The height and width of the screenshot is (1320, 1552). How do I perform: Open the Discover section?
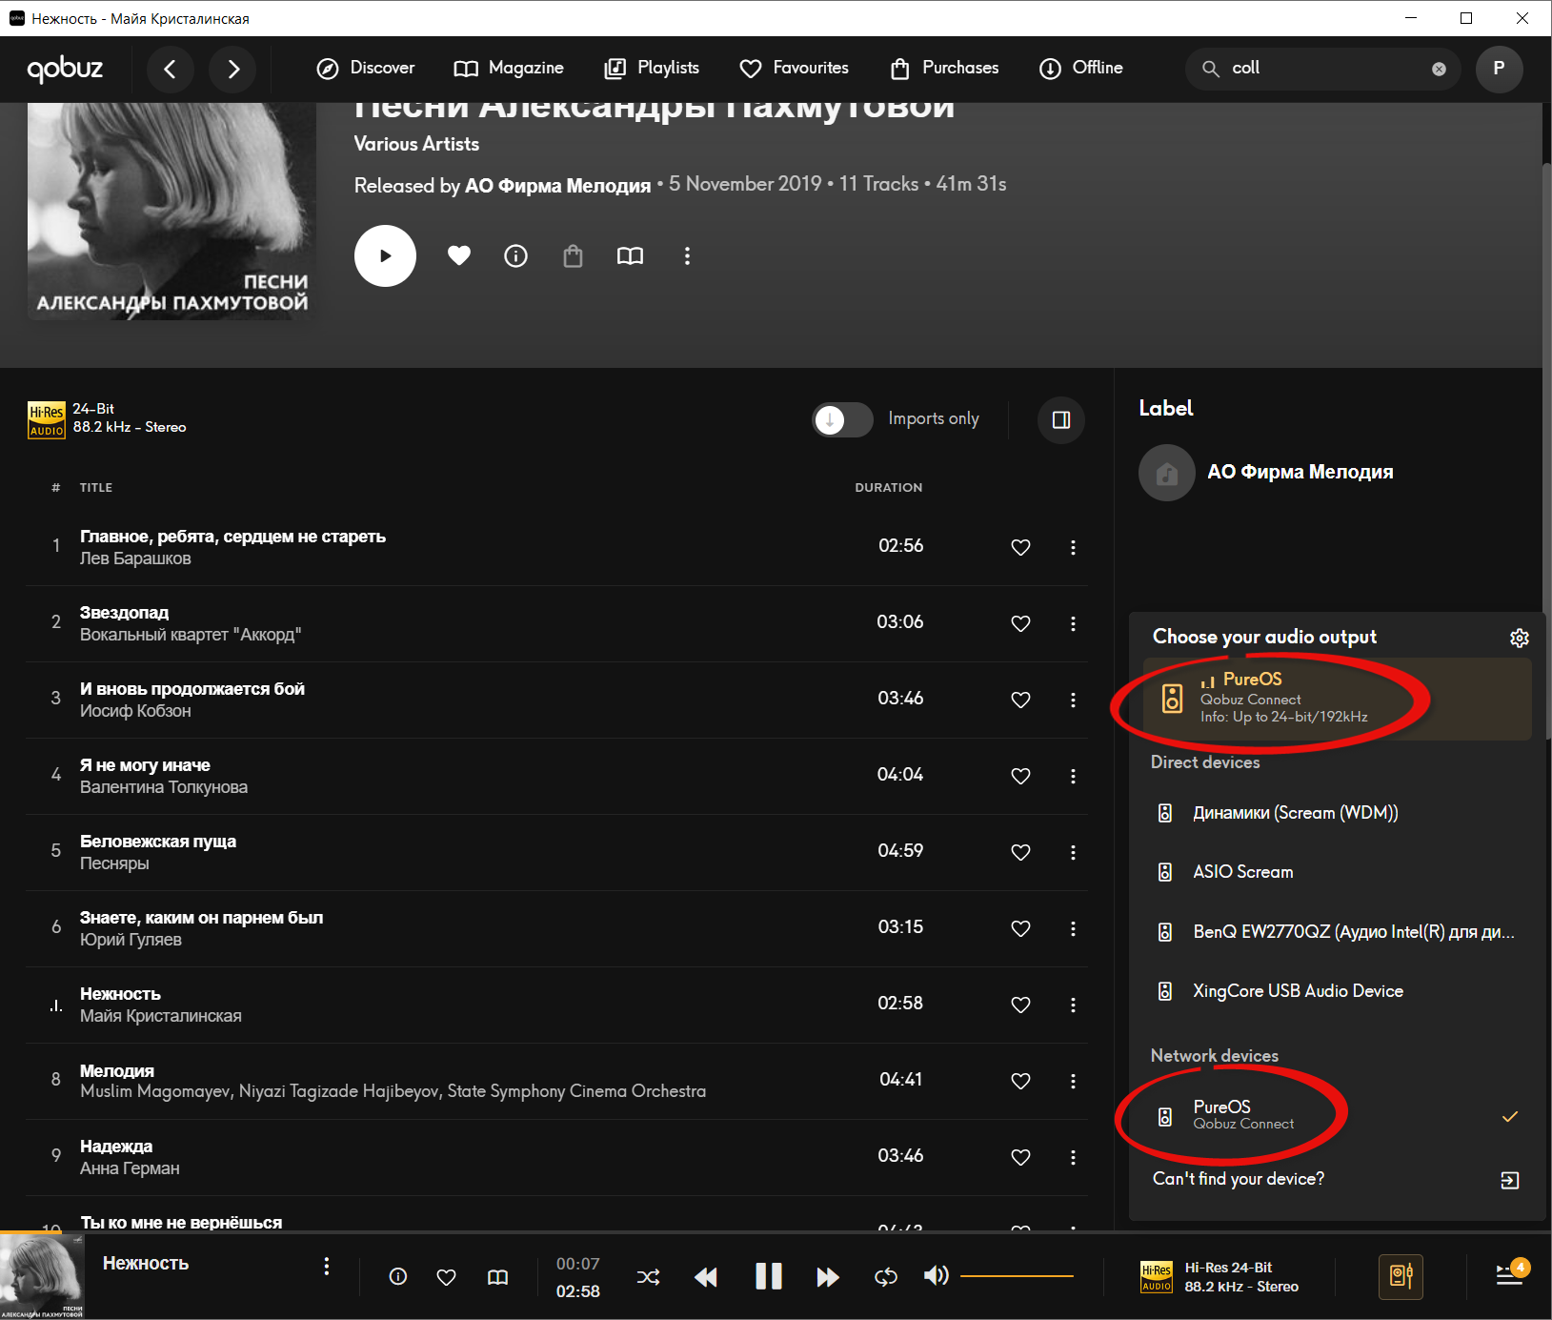click(x=366, y=69)
